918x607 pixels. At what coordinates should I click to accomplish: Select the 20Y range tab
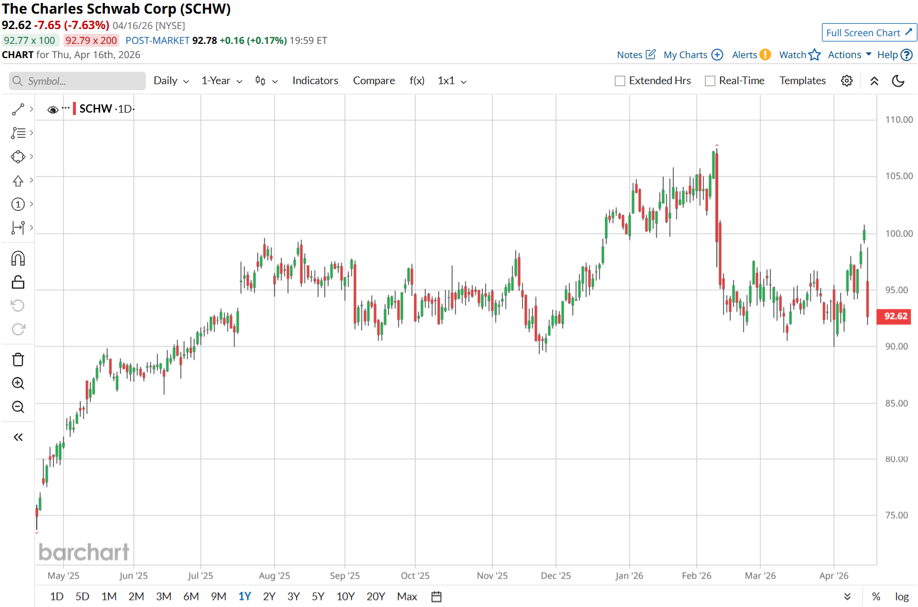point(376,596)
